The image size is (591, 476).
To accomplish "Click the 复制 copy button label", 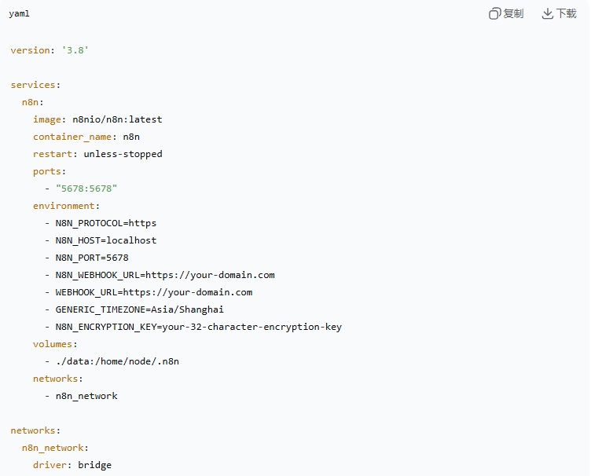I will pos(513,14).
